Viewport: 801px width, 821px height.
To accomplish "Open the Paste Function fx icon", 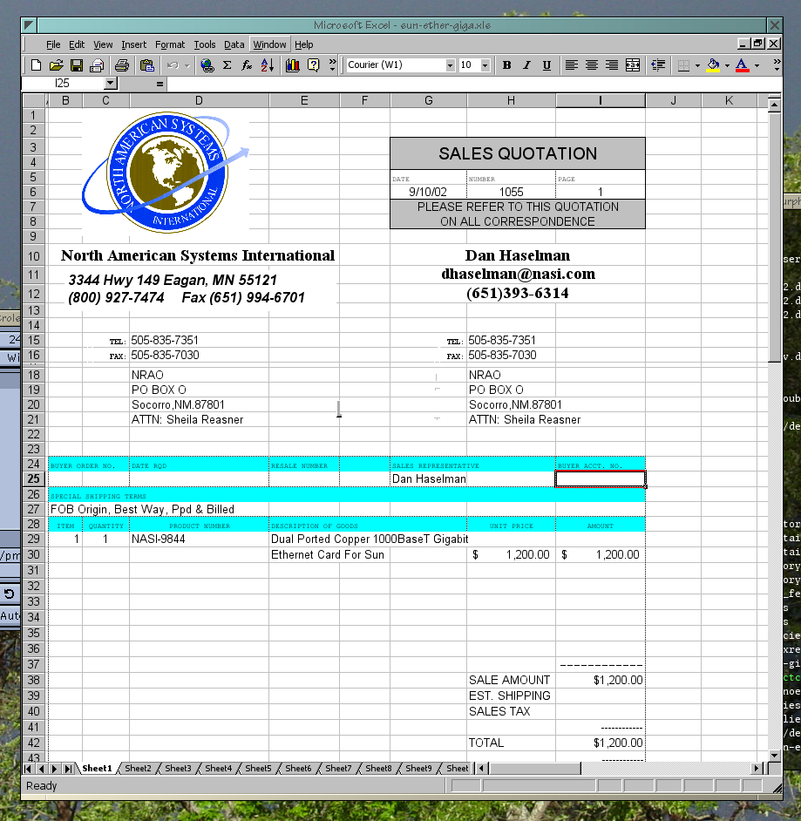I will pos(247,64).
